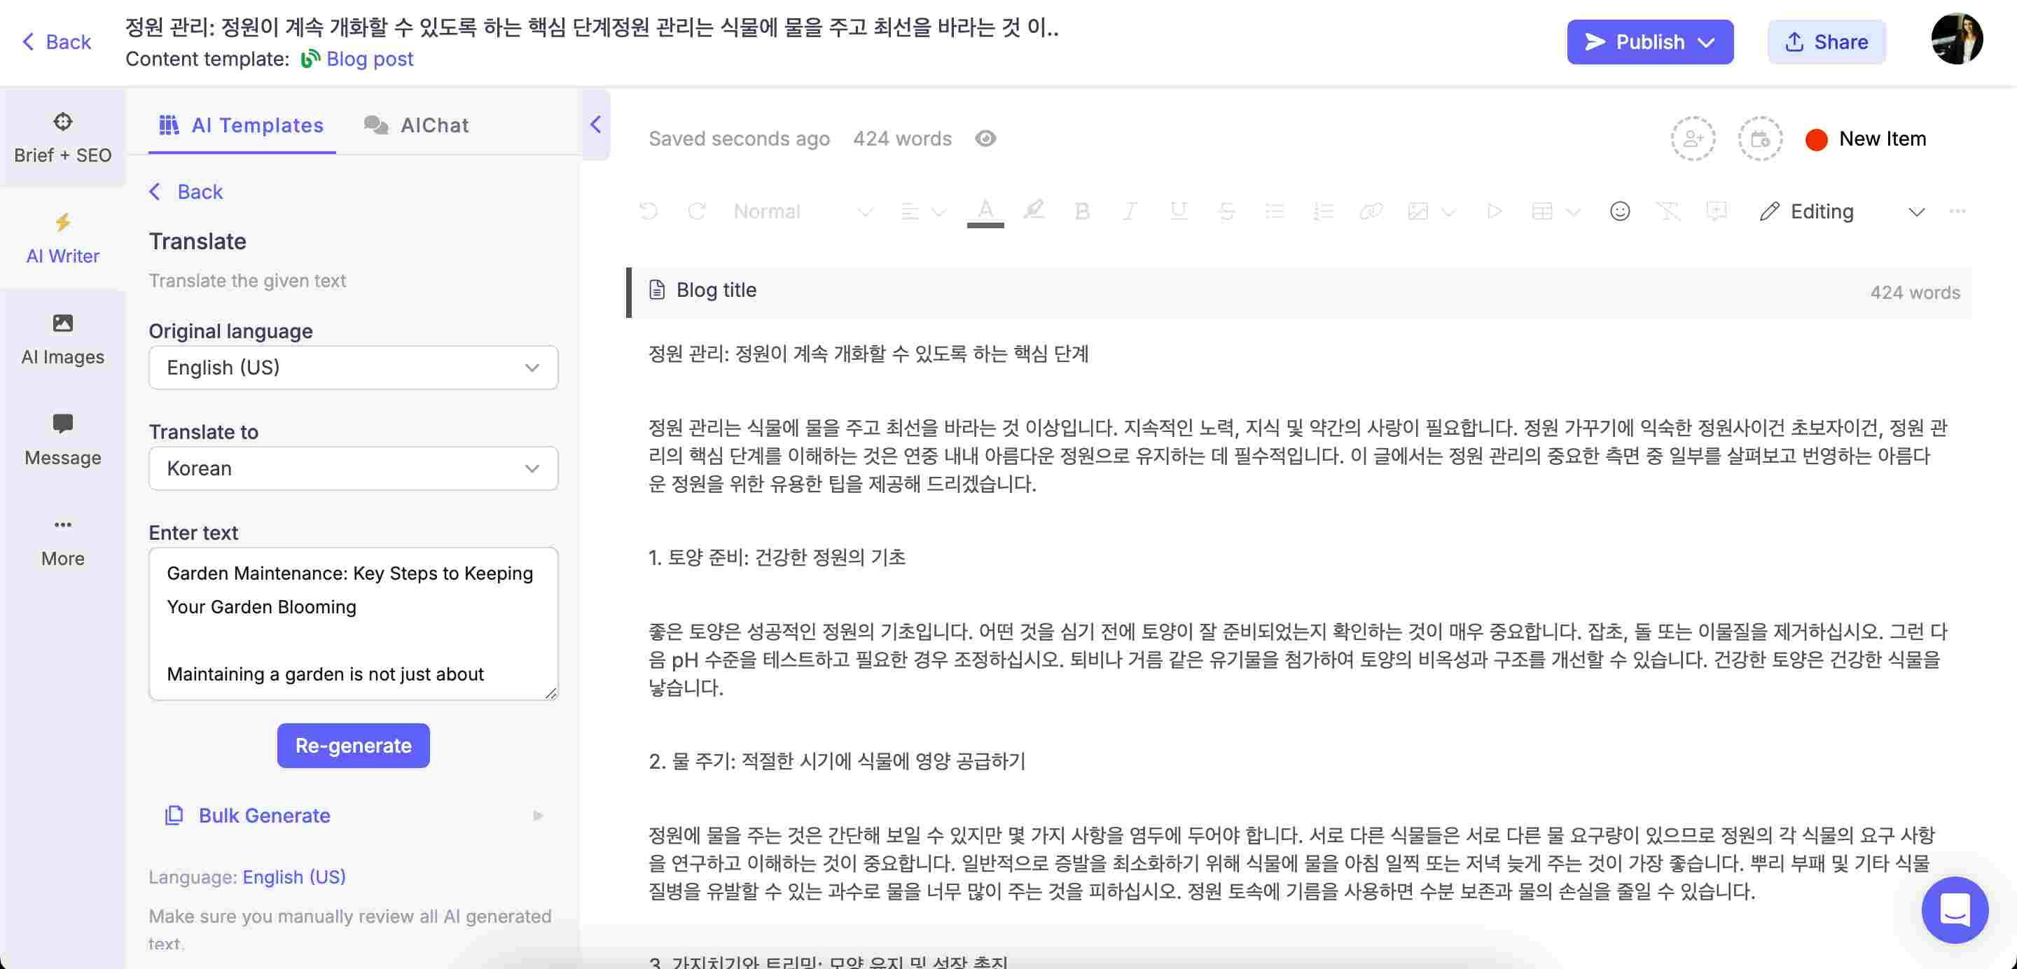This screenshot has width=2017, height=969.
Task: Expand the image options arrow
Action: click(x=1448, y=212)
